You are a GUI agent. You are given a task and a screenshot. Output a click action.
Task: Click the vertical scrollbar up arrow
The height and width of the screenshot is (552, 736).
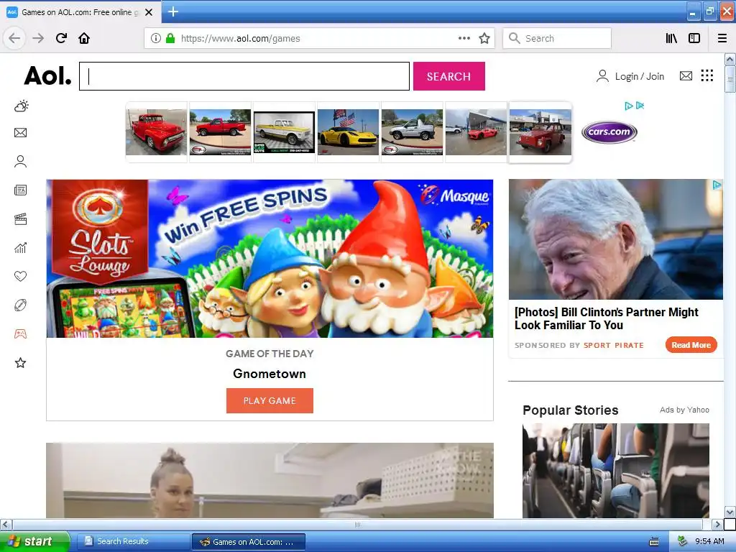(730, 59)
